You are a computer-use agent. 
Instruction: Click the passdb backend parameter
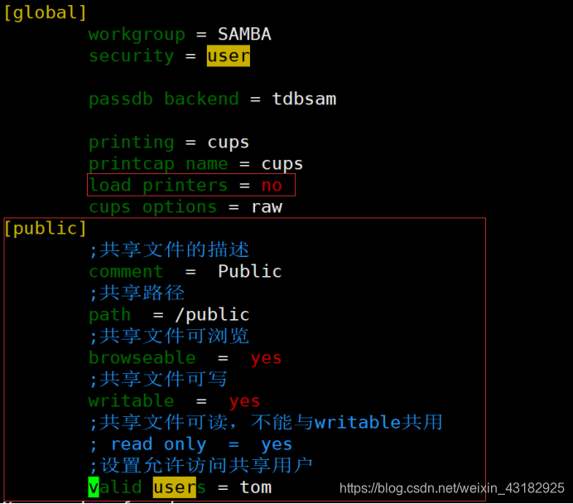(164, 99)
